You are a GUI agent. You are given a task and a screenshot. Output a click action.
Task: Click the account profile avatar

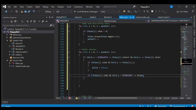pos(171,7)
